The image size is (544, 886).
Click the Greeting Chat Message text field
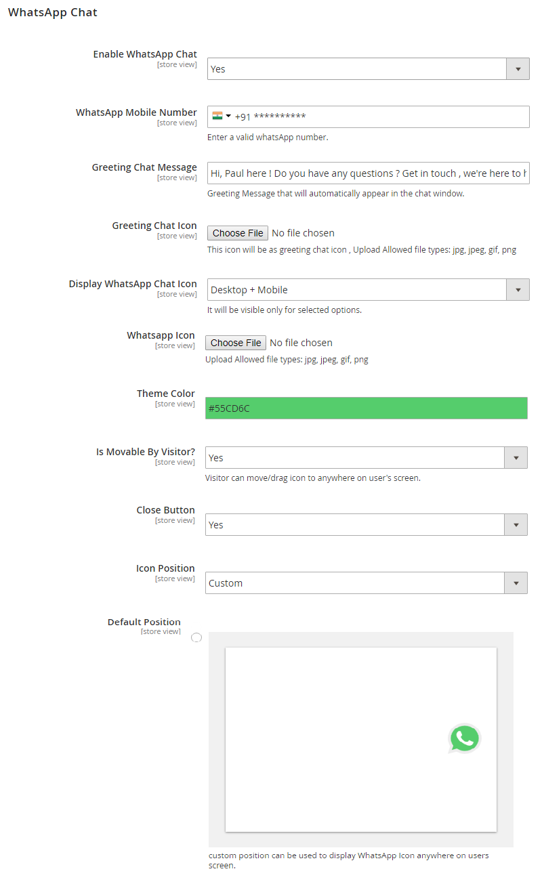point(368,173)
